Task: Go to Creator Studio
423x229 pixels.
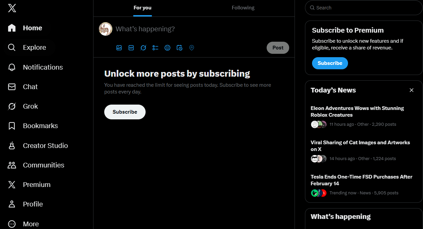Action: click(45, 146)
